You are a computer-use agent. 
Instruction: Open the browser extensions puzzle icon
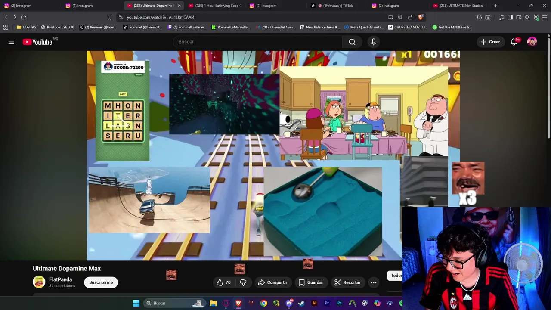pyautogui.click(x=479, y=17)
